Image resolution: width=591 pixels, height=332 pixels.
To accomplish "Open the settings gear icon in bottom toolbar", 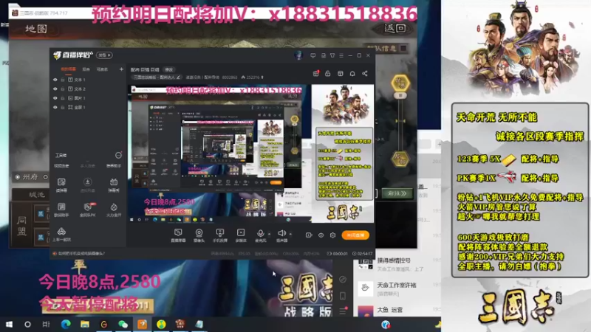I will (x=333, y=235).
